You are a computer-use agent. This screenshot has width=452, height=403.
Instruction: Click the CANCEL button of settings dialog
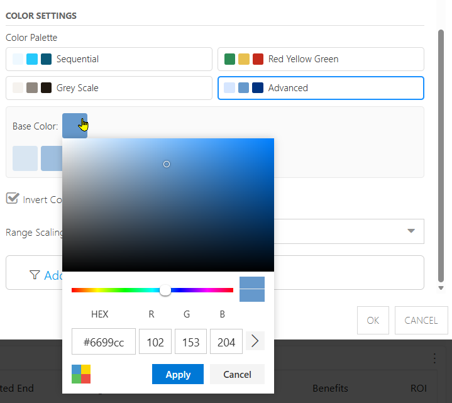421,320
